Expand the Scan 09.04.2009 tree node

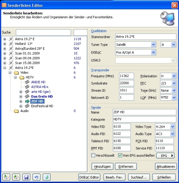pyautogui.click(x=4, y=58)
